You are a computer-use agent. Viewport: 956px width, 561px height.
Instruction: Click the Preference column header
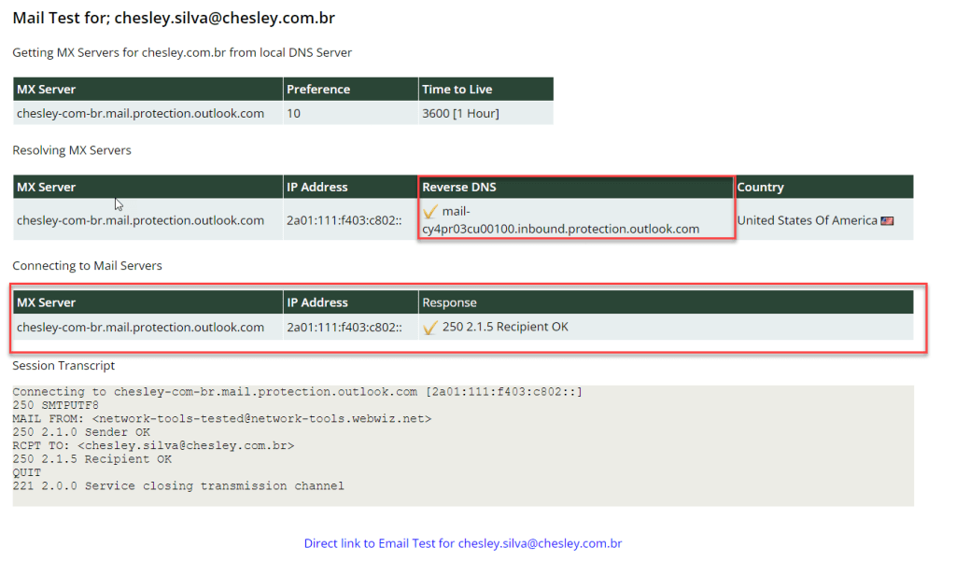[x=318, y=90]
